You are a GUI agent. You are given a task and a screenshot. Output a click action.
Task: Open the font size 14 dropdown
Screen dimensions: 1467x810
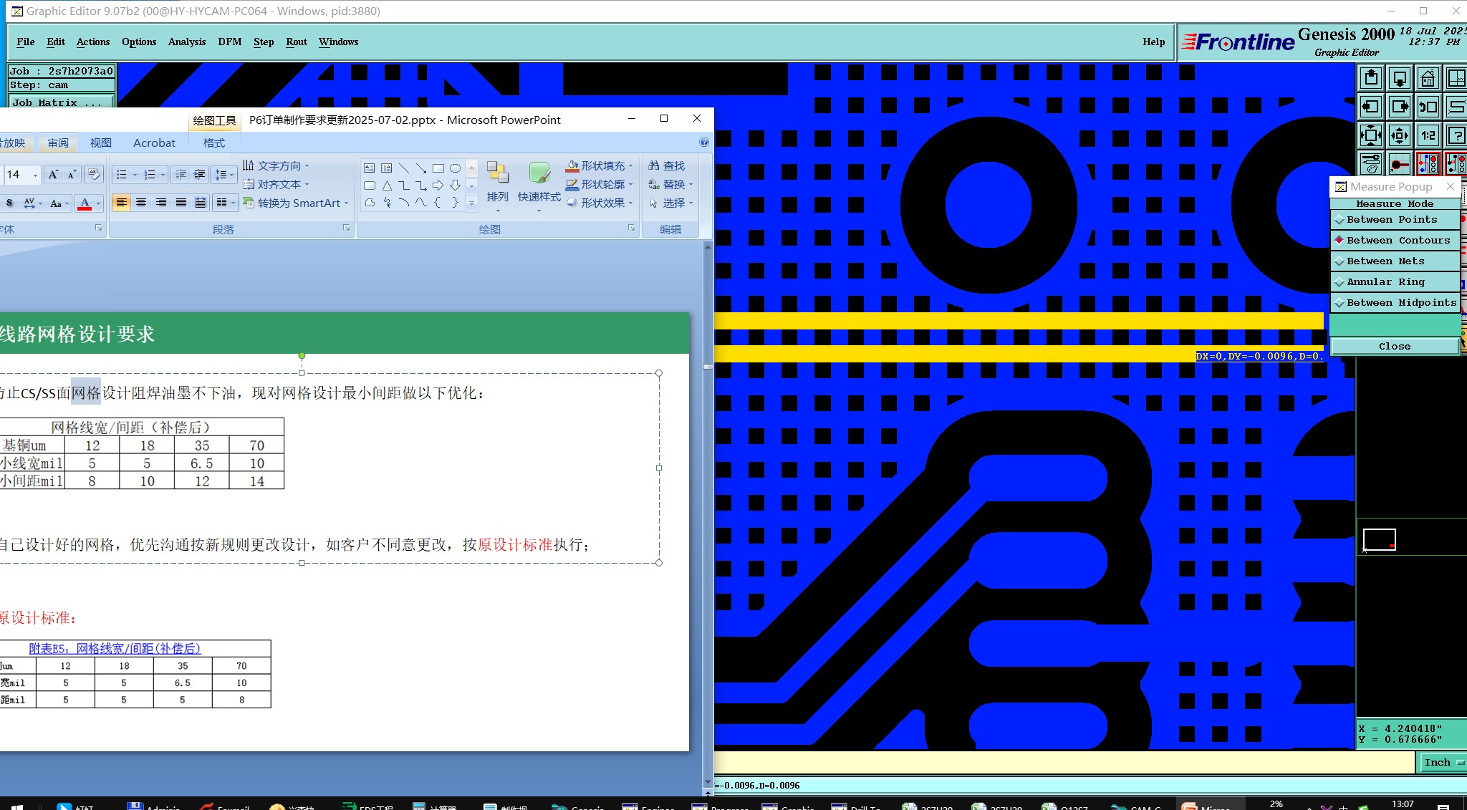pyautogui.click(x=35, y=175)
